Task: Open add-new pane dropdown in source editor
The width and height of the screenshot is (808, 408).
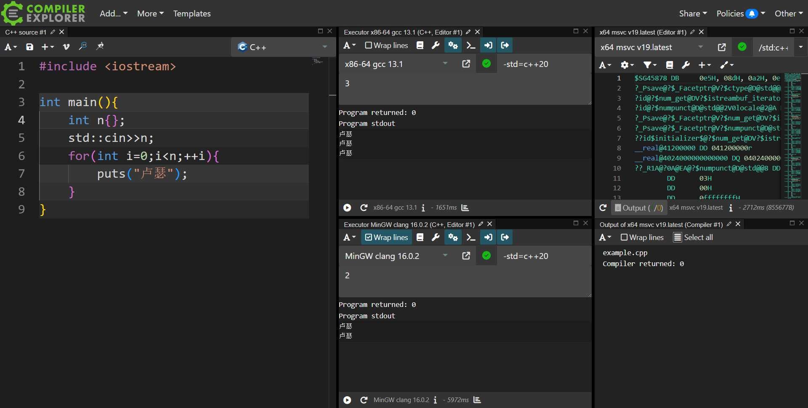Action: [x=48, y=47]
